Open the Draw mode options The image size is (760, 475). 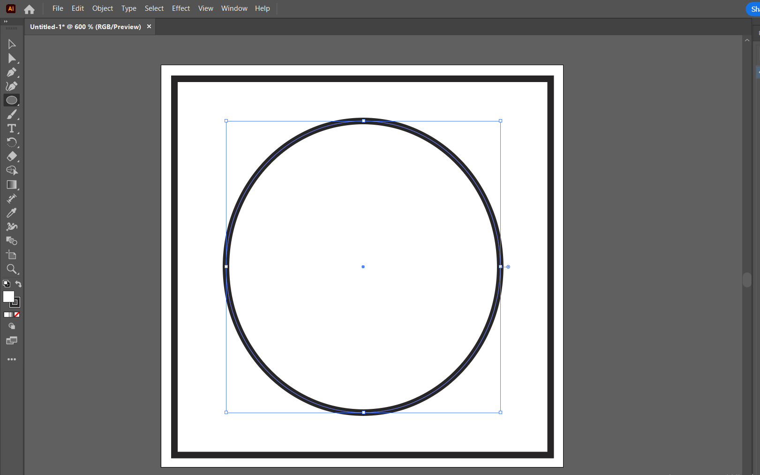pyautogui.click(x=12, y=326)
